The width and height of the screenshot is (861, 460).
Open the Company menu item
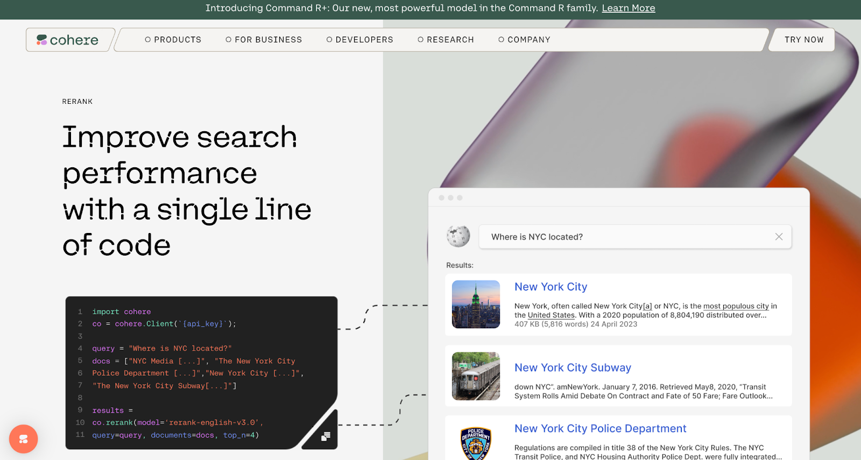(524, 40)
